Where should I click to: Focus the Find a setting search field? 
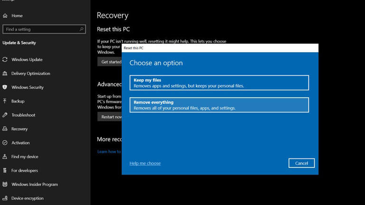point(44,29)
